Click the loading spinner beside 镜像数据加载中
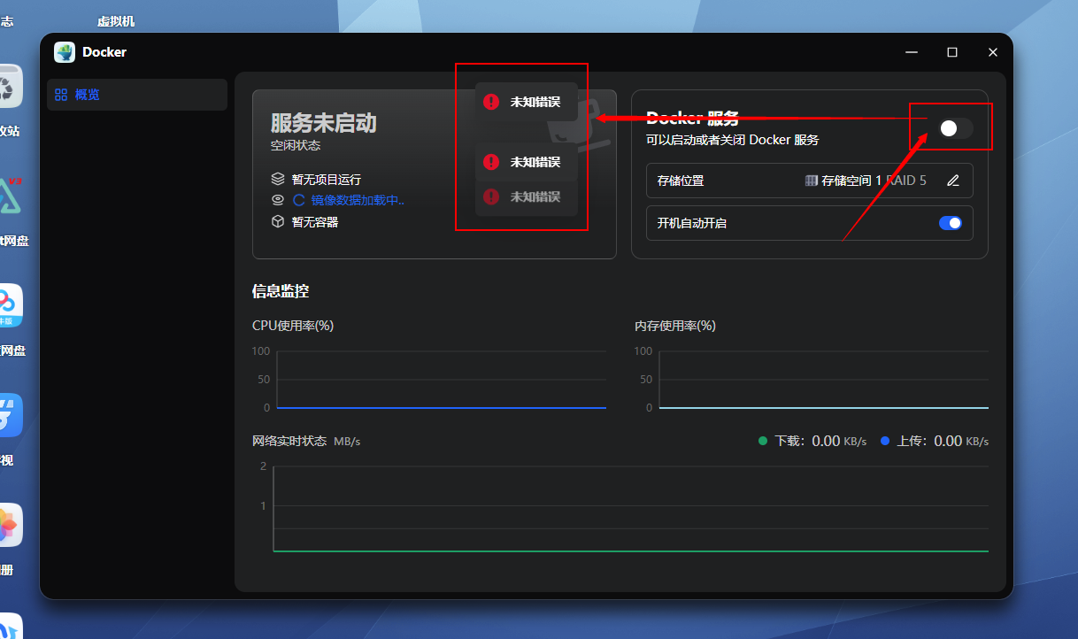 [299, 200]
